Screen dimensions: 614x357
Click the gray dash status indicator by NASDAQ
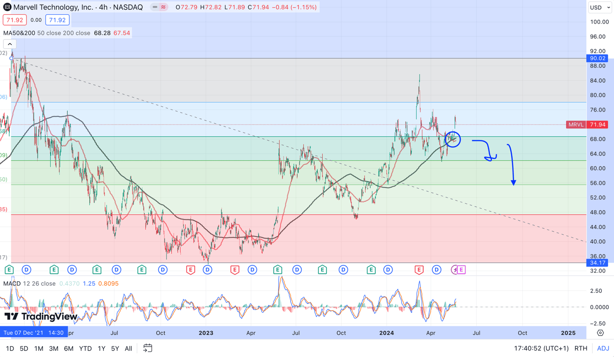[x=155, y=7]
